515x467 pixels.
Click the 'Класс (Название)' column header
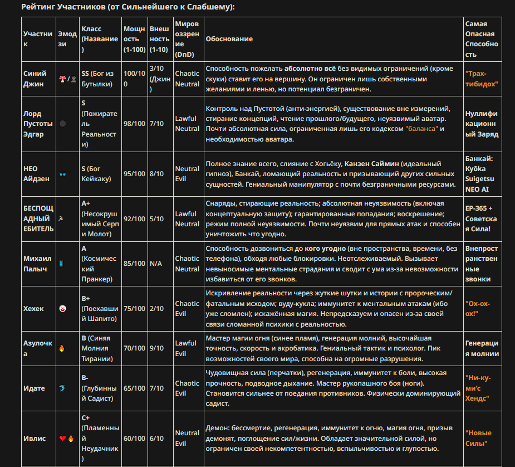pos(100,39)
